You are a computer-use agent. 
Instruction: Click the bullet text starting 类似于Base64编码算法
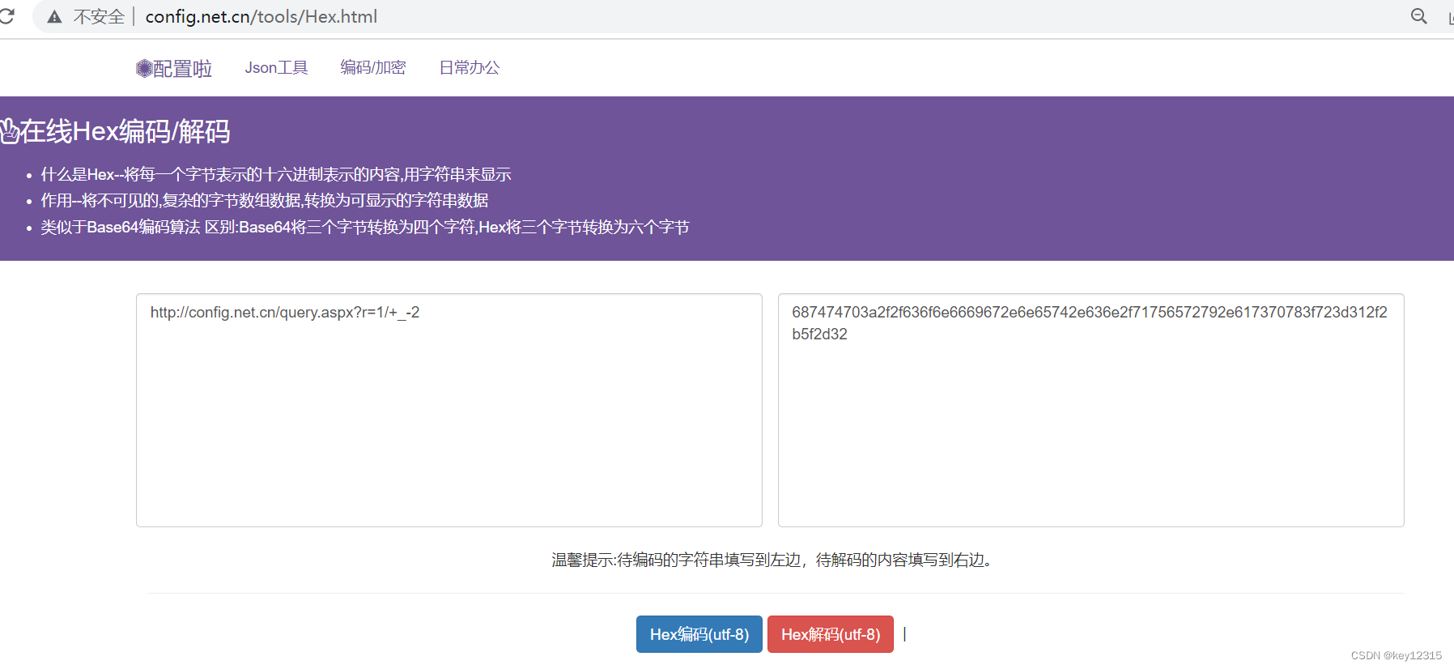(365, 227)
